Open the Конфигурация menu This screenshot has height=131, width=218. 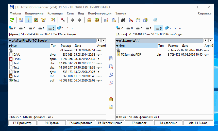pos(100,13)
